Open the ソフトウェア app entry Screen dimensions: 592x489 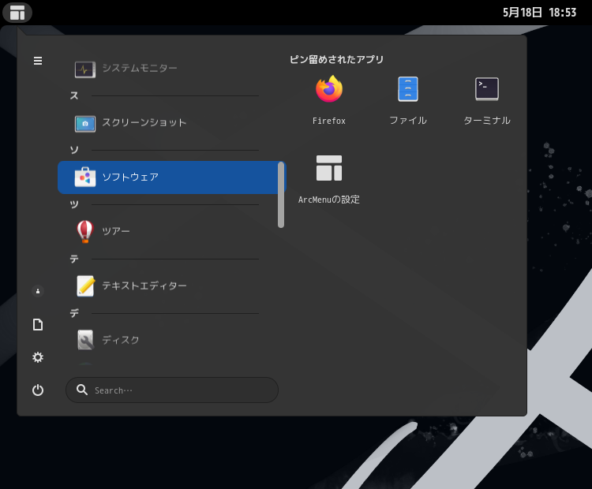(x=171, y=177)
